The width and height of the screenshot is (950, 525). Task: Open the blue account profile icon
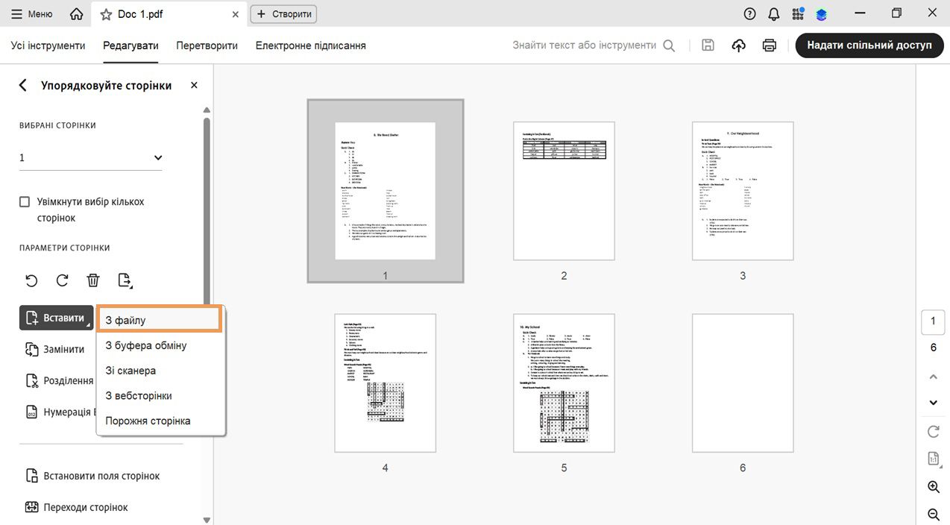[x=822, y=14]
